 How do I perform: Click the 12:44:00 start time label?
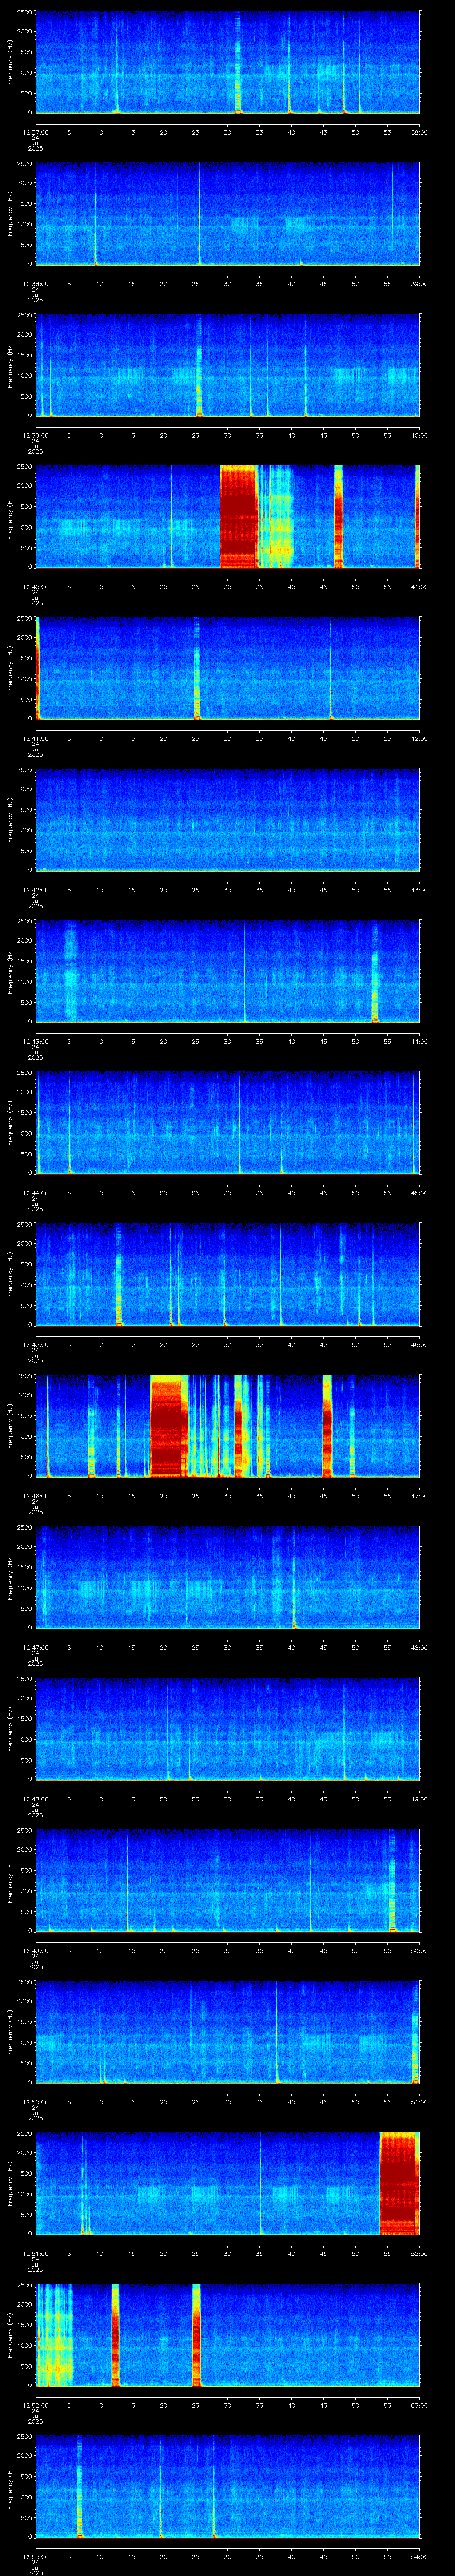click(x=35, y=1192)
